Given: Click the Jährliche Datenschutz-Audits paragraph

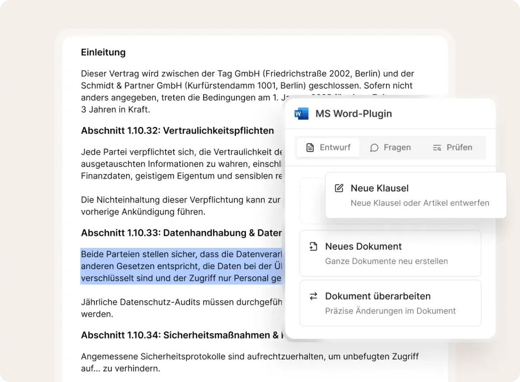Looking at the screenshot, I should click(181, 302).
